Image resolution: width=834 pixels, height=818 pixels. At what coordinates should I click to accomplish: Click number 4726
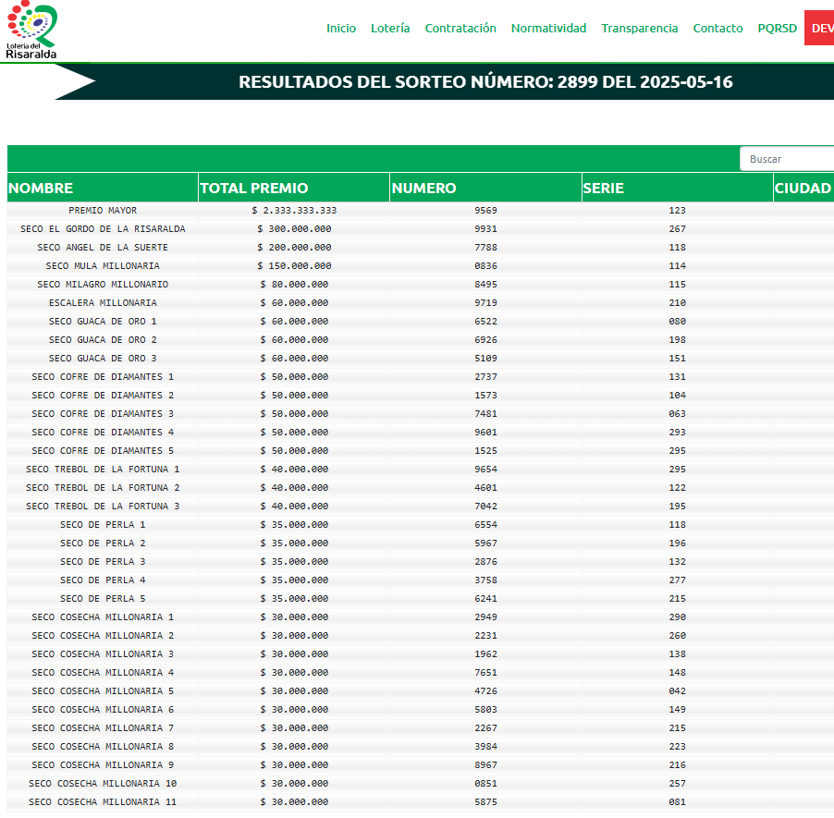point(485,691)
